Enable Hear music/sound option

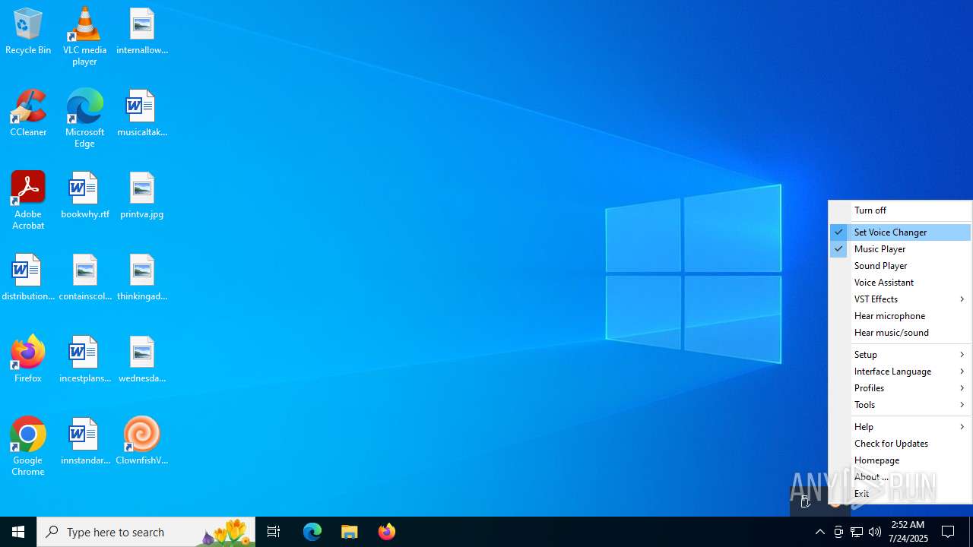pyautogui.click(x=900, y=333)
